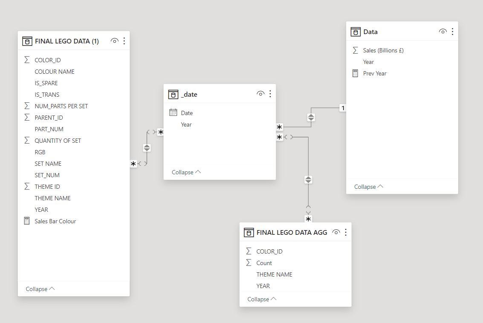The height and width of the screenshot is (323, 483).
Task: Open more options for FINAL LEGO DATA AGG
Action: coord(346,232)
